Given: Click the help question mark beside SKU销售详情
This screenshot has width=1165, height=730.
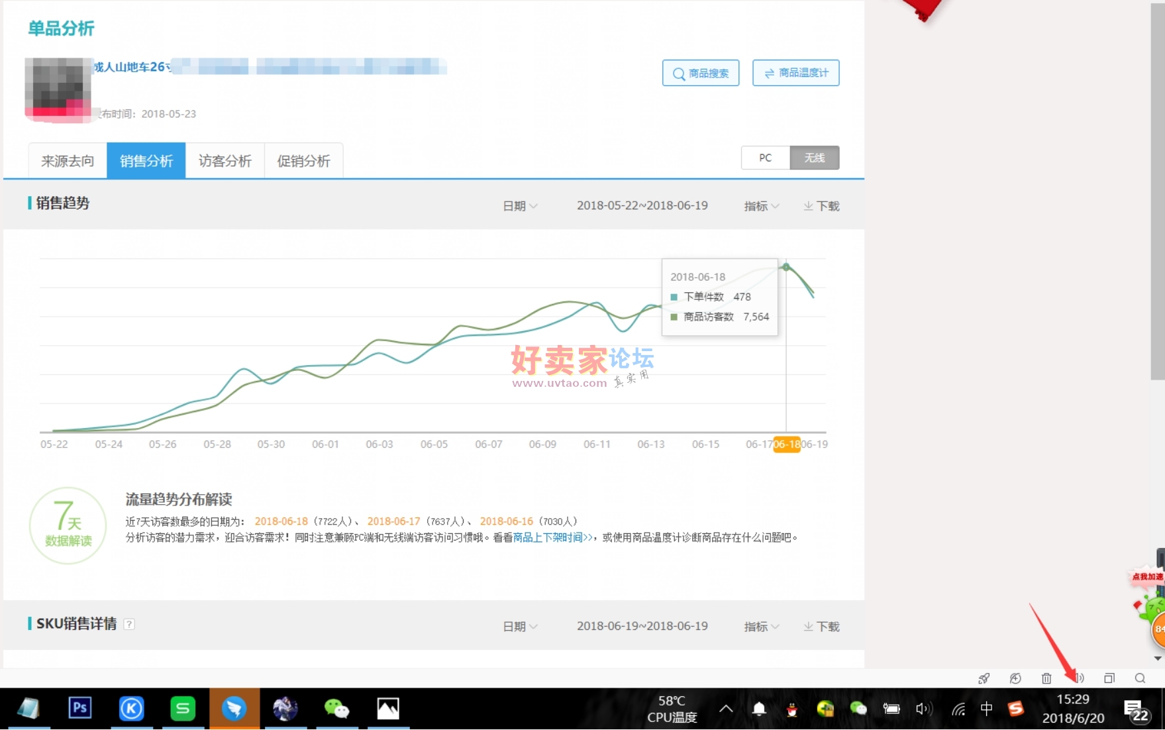Looking at the screenshot, I should (x=130, y=624).
